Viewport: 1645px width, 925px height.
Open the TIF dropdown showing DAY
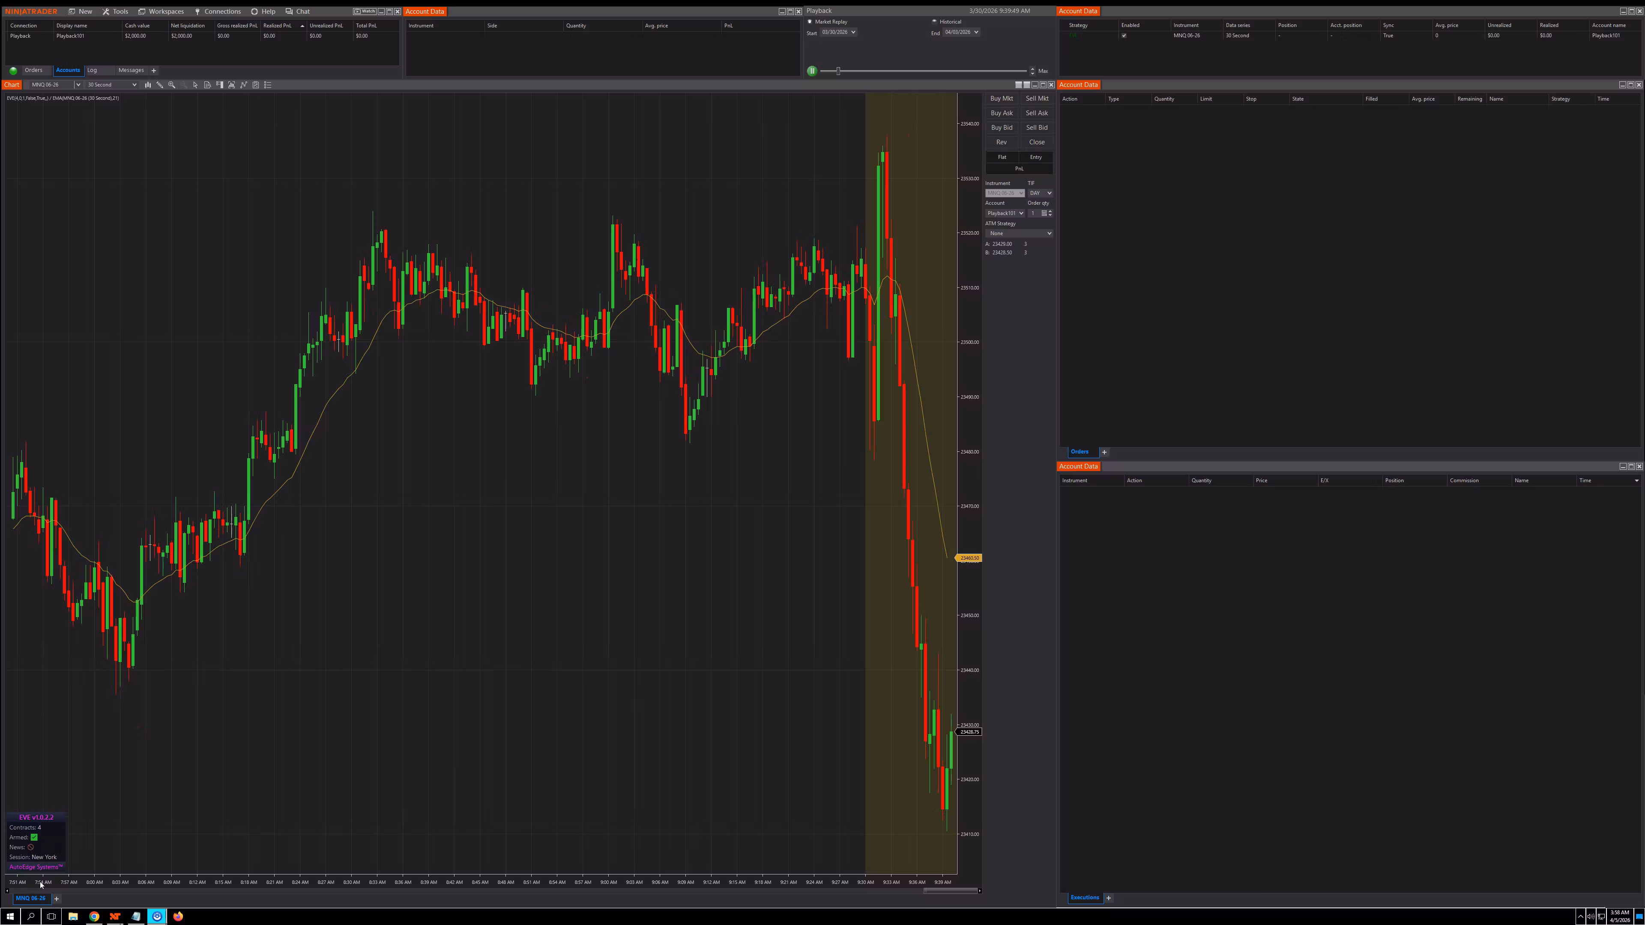[x=1040, y=193]
